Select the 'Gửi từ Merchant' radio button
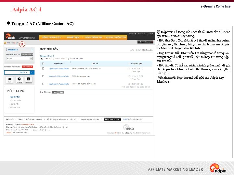 (x=68, y=59)
